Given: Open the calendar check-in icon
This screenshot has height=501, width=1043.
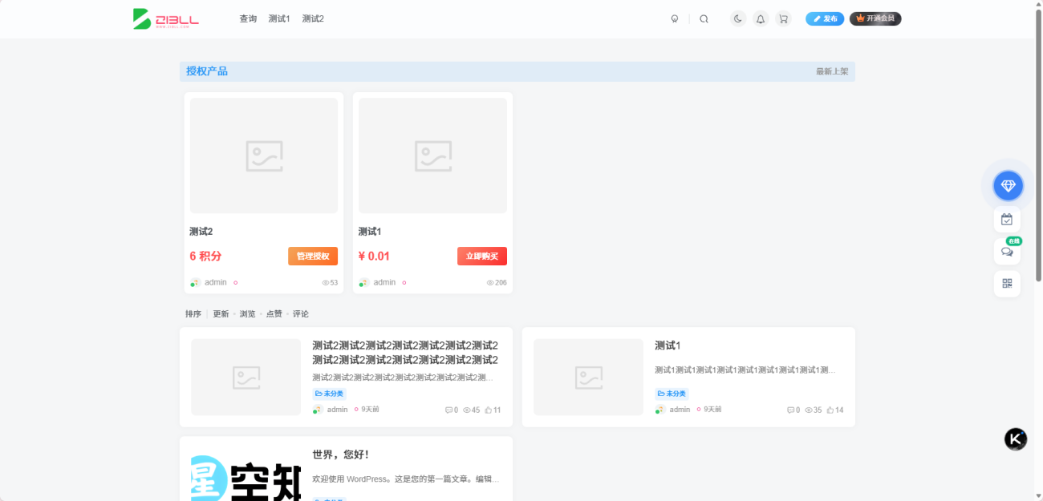Looking at the screenshot, I should coord(1007,220).
